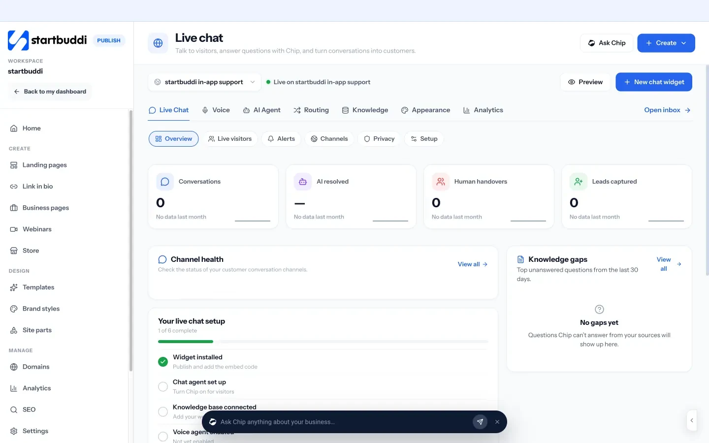Toggle the Knowledge base connected circle
Image resolution: width=709 pixels, height=443 pixels.
(163, 412)
